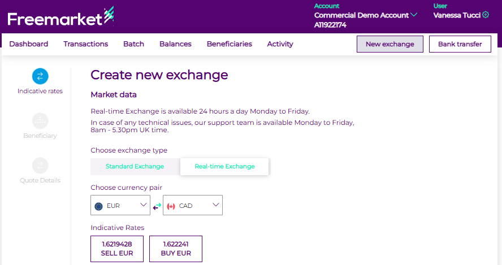The width and height of the screenshot is (502, 265).
Task: Click the Bank transfer button
Action: tap(460, 44)
